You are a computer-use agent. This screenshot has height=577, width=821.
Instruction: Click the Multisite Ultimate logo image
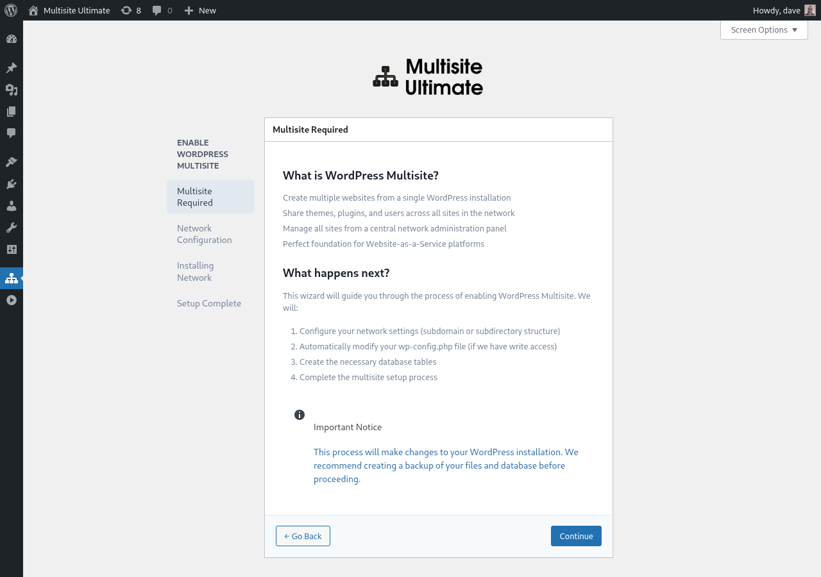(428, 77)
